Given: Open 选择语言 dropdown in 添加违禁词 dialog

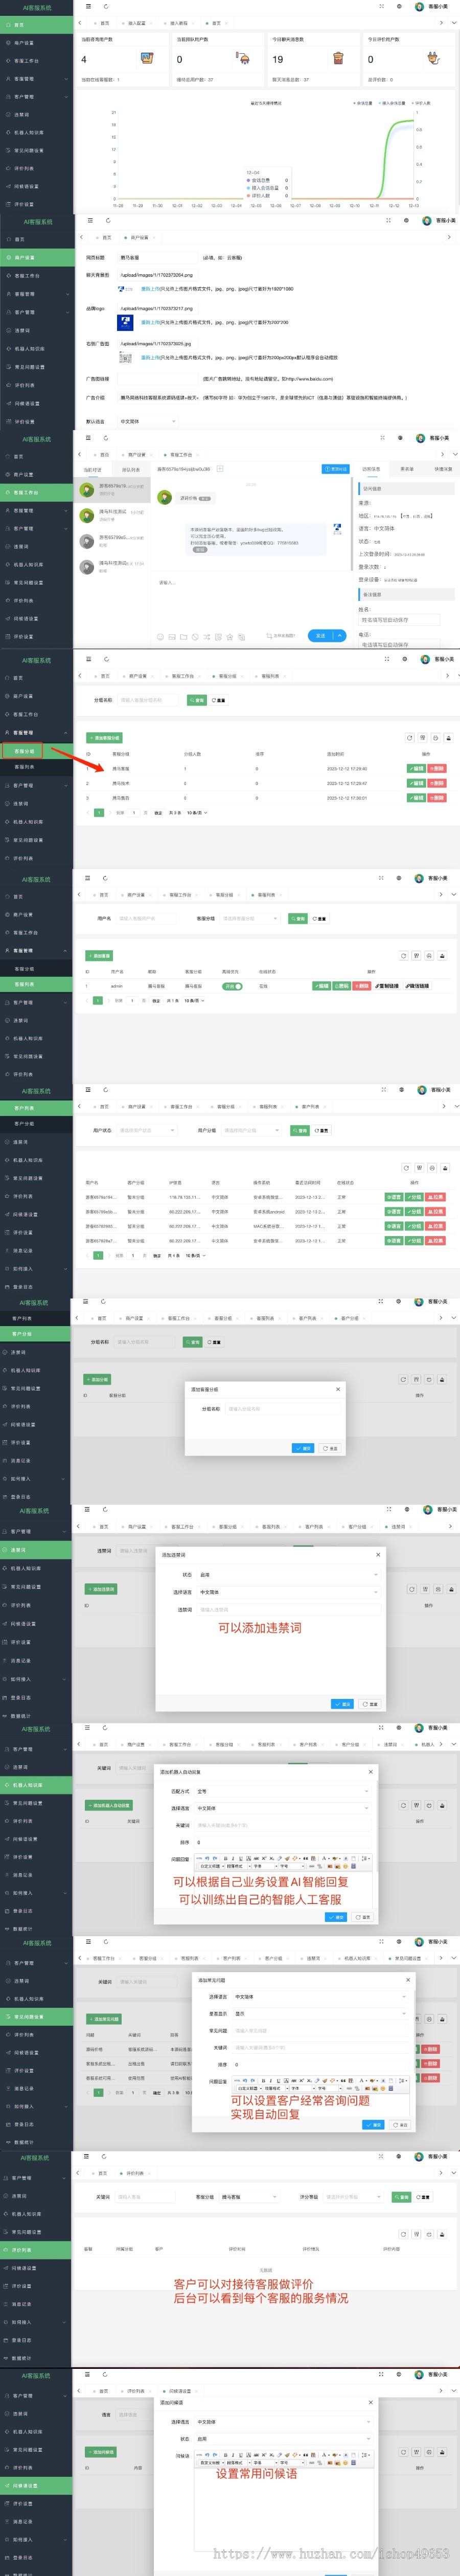Looking at the screenshot, I should (x=289, y=1592).
